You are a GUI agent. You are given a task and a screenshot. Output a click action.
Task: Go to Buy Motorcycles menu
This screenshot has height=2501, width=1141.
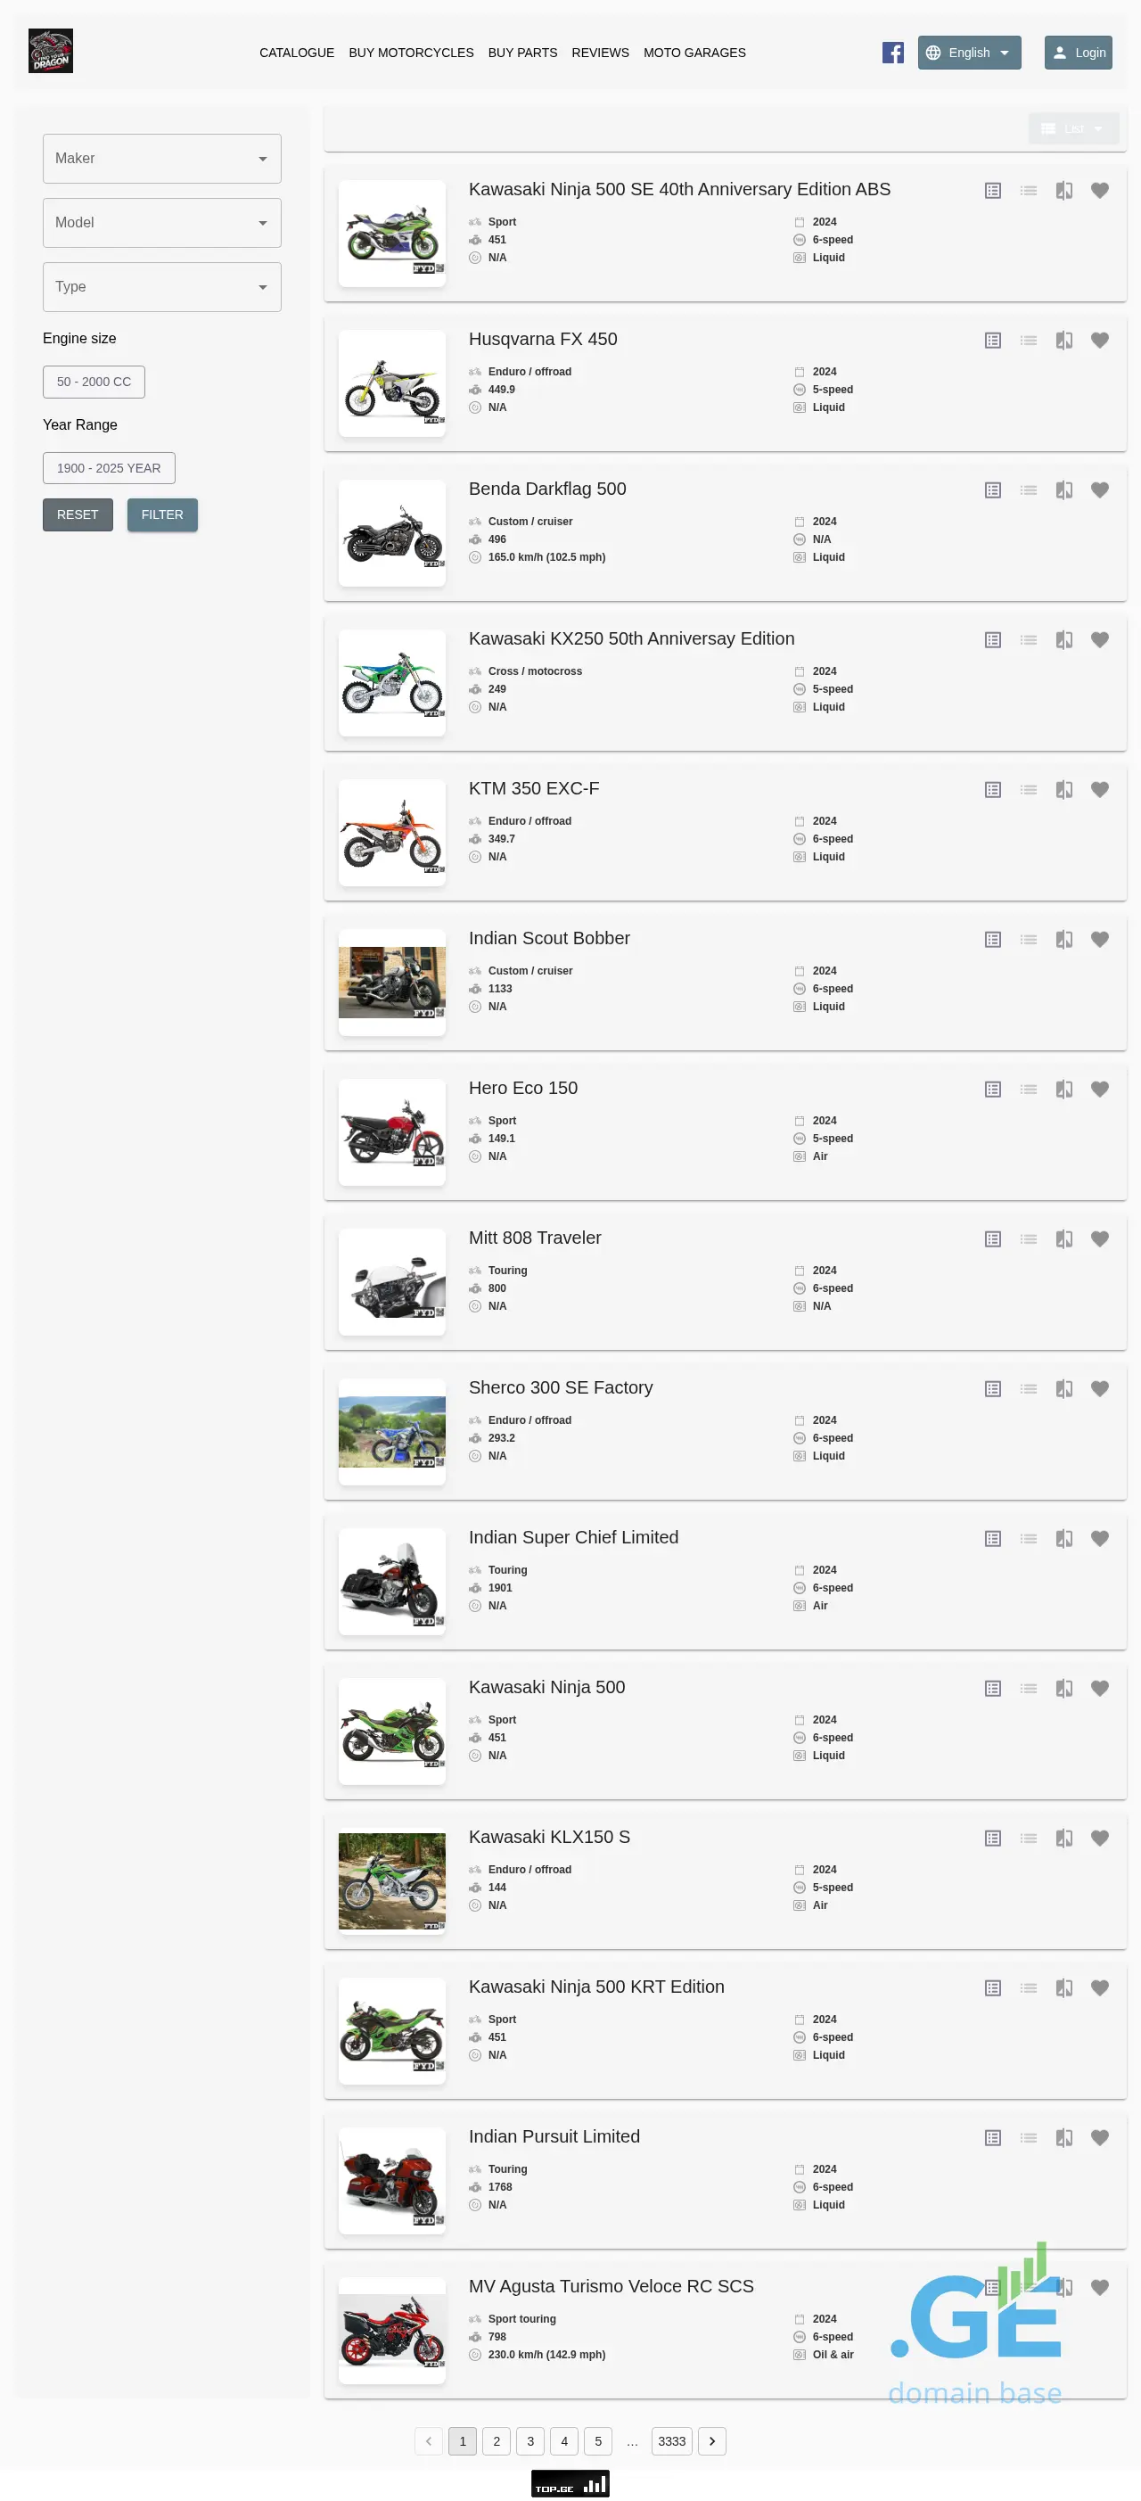(x=410, y=53)
